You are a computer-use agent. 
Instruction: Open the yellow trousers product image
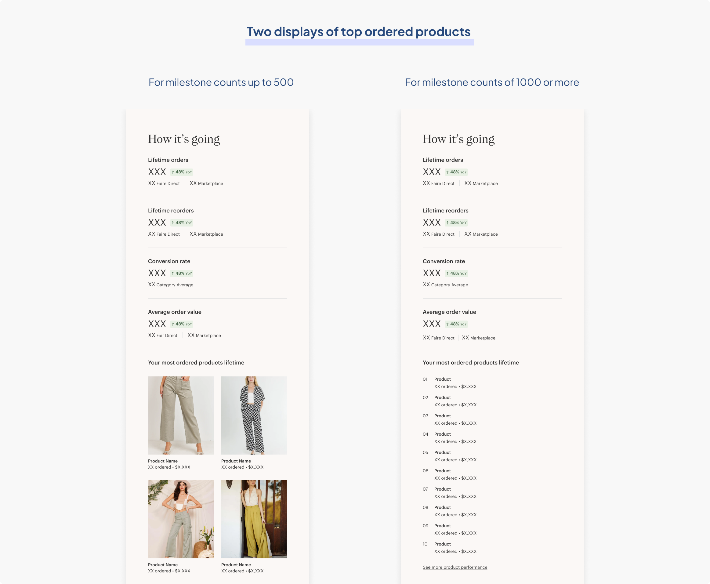point(254,519)
